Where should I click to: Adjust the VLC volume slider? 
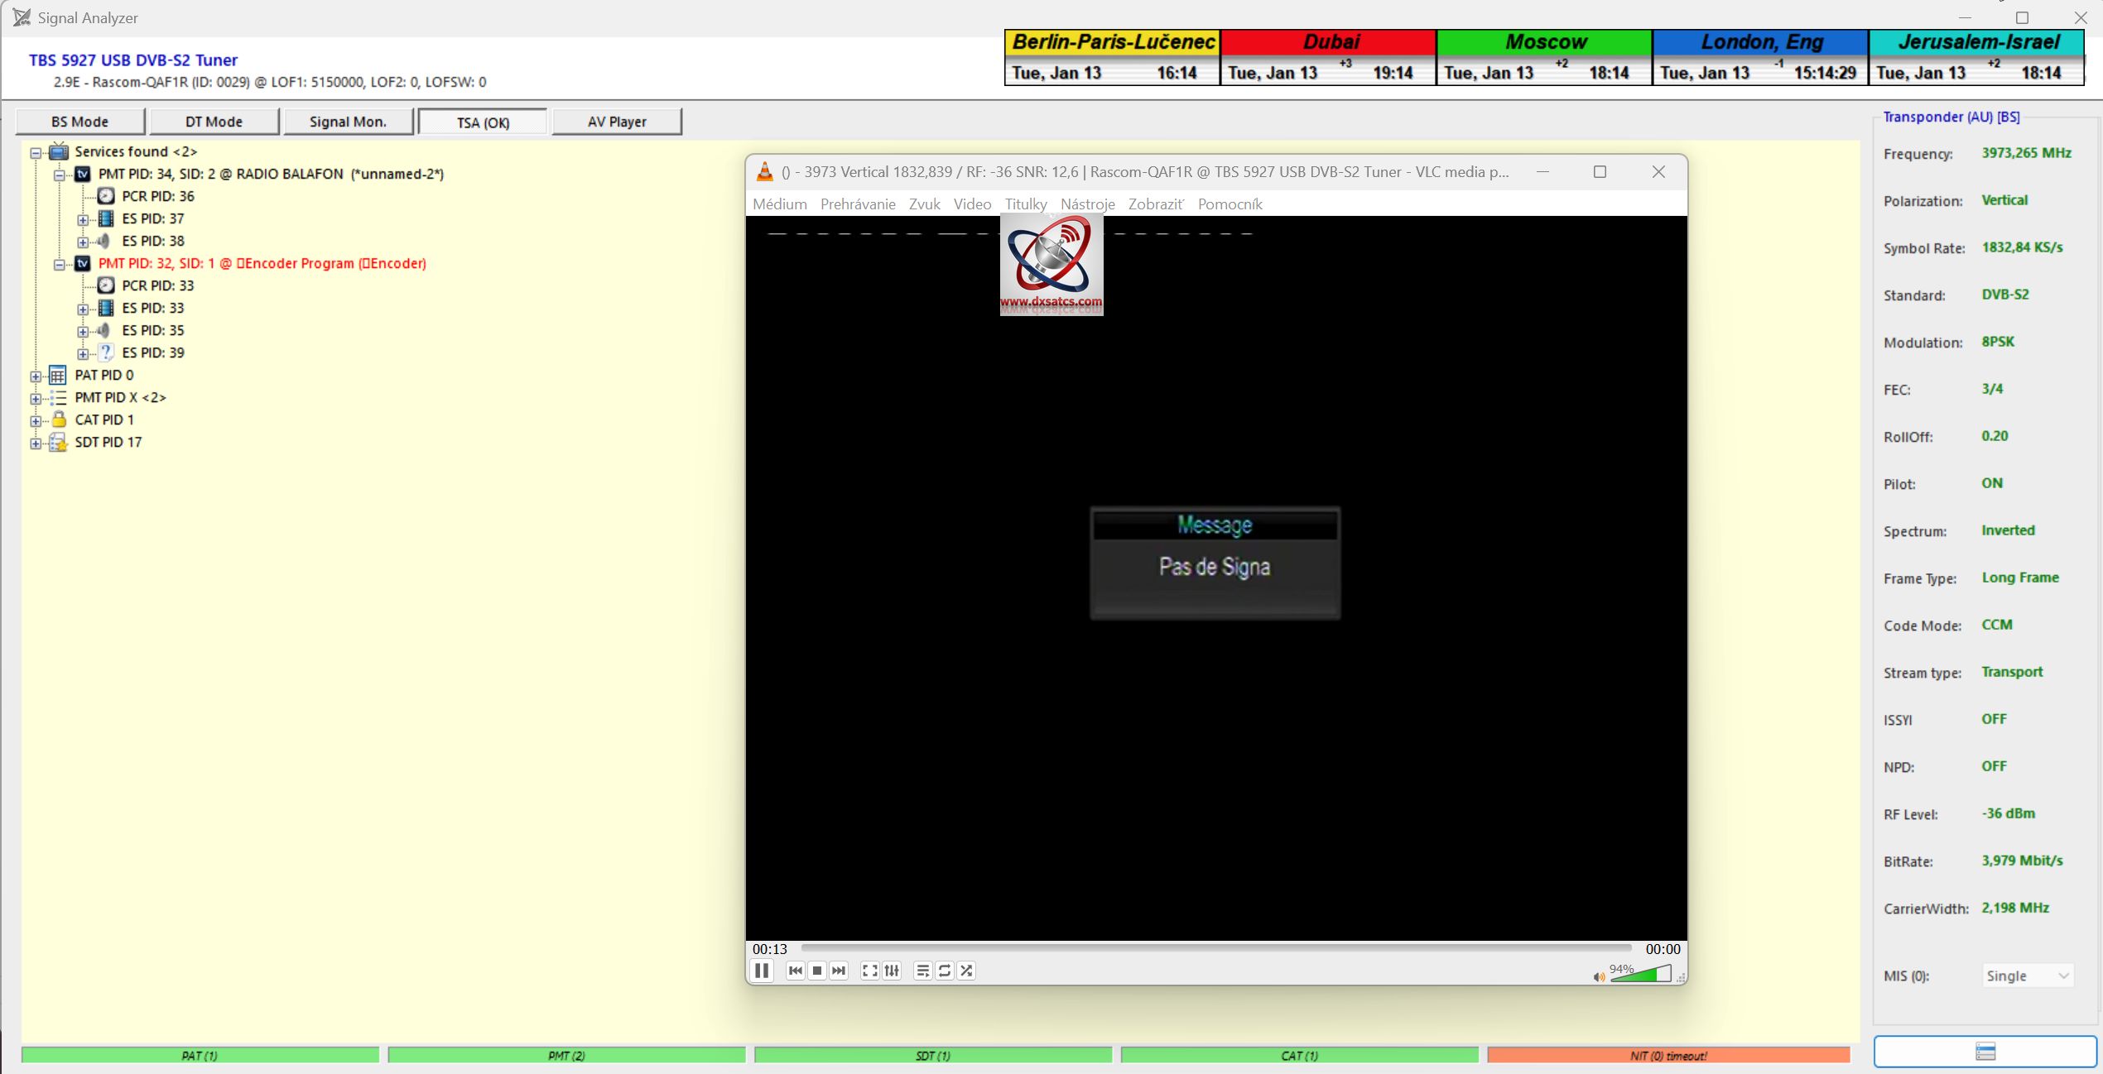click(1641, 975)
